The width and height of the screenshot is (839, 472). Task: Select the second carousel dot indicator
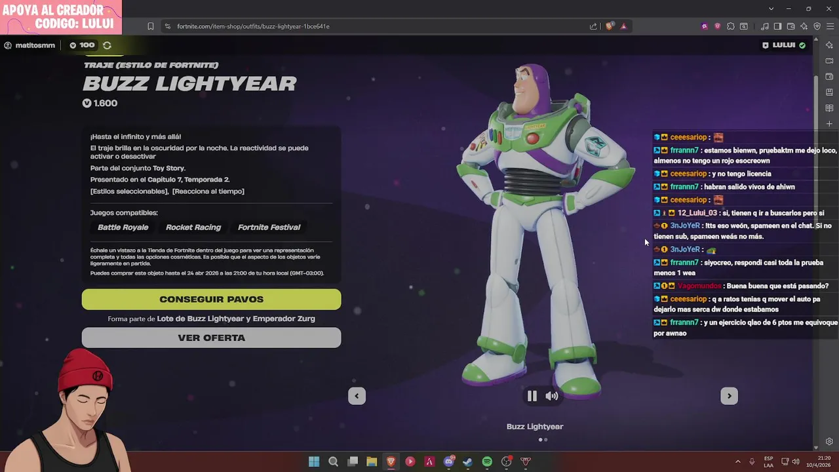click(546, 440)
